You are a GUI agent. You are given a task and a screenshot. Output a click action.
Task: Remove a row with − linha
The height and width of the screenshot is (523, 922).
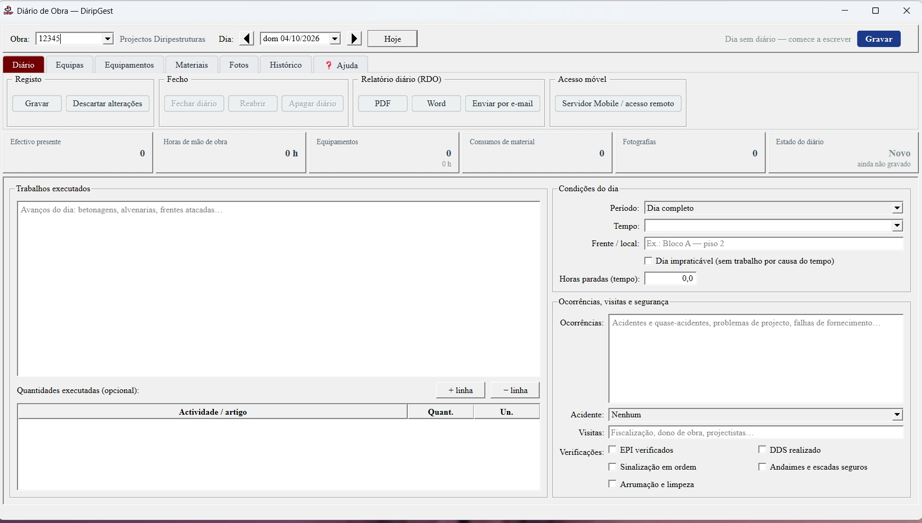[515, 390]
